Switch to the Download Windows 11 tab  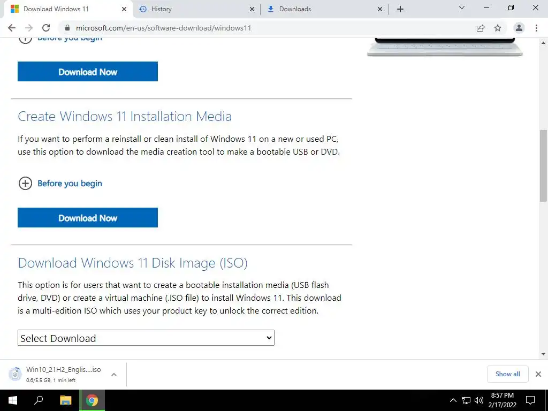(66, 9)
